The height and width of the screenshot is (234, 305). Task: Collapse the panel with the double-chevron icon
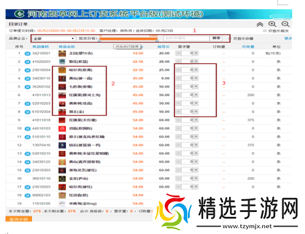coord(260,24)
